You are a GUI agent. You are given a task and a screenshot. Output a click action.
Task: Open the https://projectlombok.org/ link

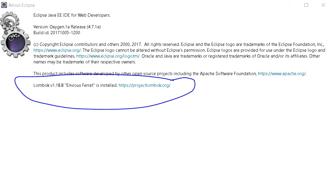144,85
